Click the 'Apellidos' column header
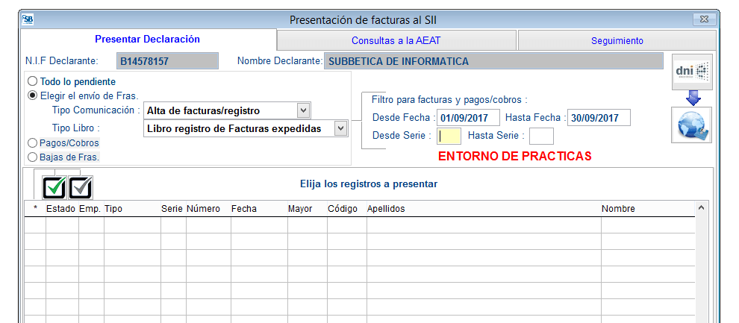This screenshot has height=323, width=739. pos(386,209)
